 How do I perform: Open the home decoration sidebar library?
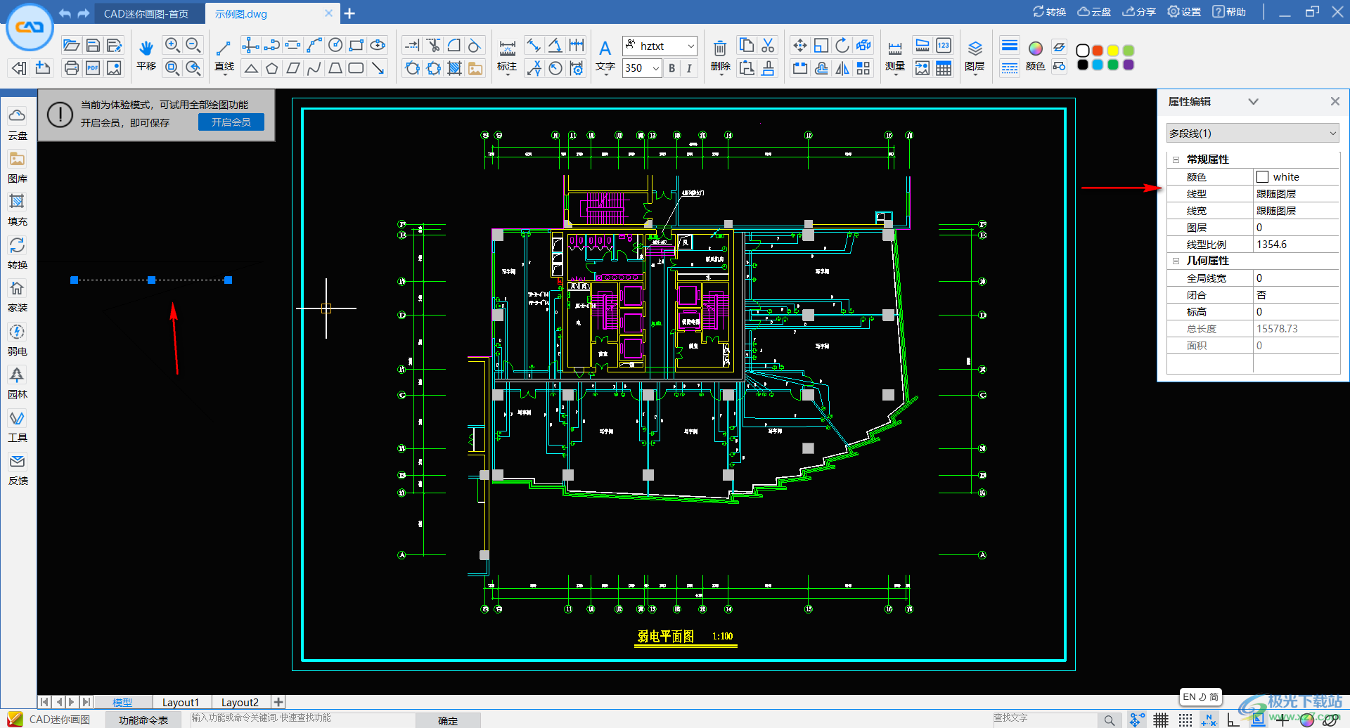click(x=18, y=296)
